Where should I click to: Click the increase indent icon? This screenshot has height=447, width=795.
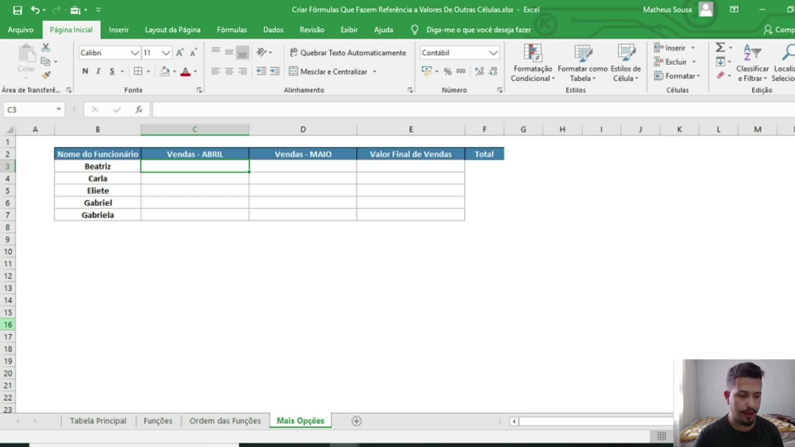[x=275, y=71]
